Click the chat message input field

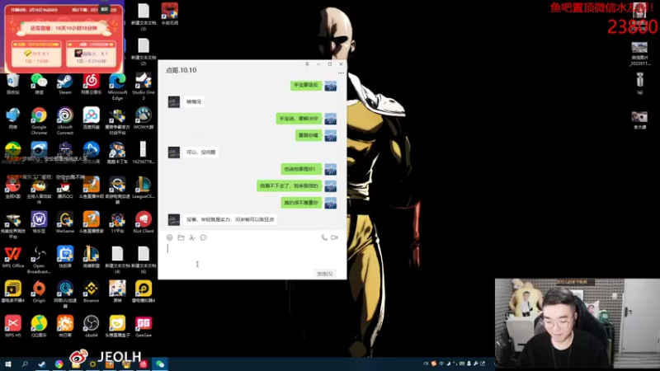click(252, 256)
